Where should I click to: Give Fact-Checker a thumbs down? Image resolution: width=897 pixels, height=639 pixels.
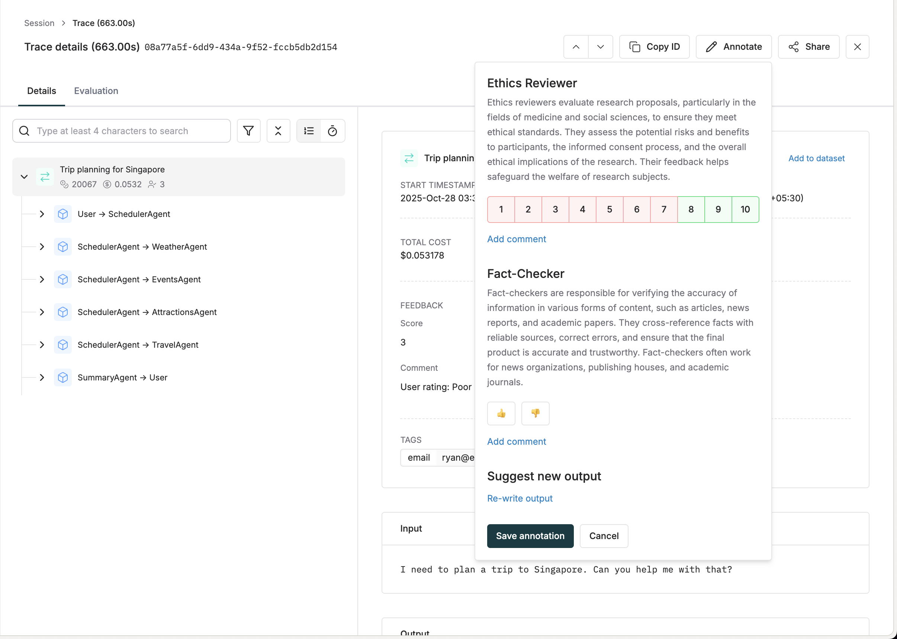[x=535, y=413]
